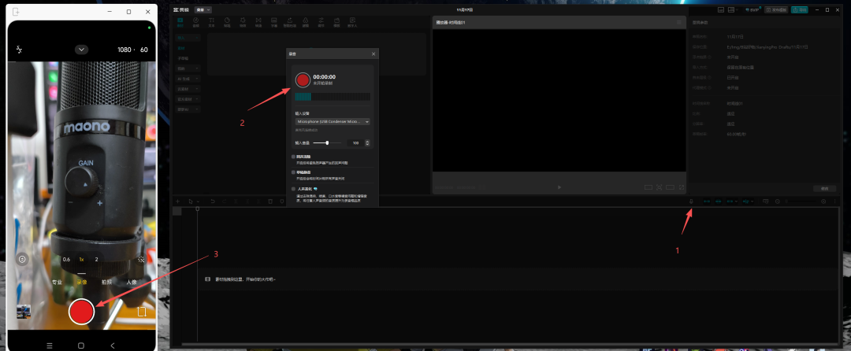Click the timeline zoom in icon
Viewport: 851px width, 351px height.
click(x=823, y=201)
